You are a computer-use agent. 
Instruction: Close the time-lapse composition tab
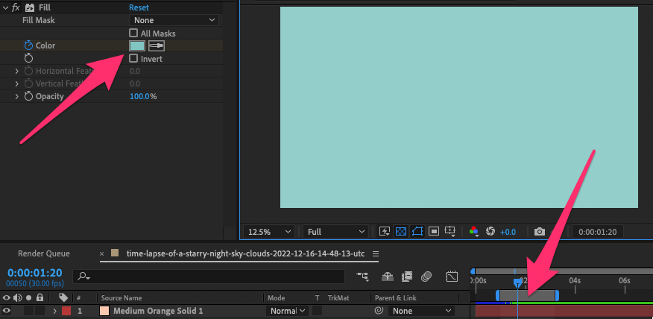[x=102, y=253]
